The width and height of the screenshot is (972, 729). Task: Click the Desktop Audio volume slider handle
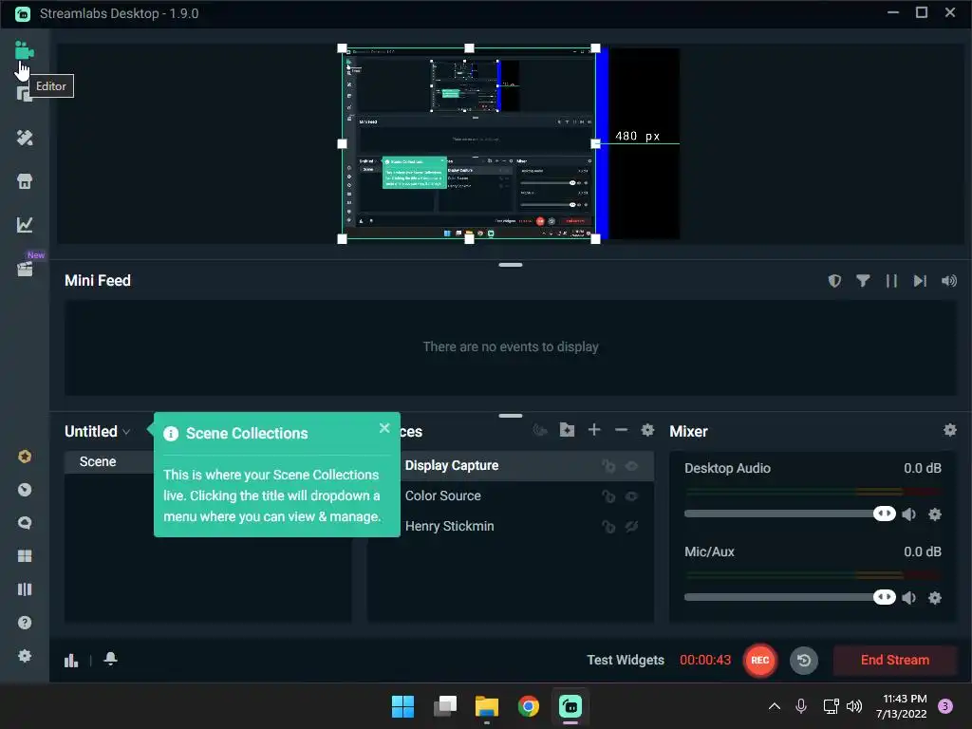885,514
